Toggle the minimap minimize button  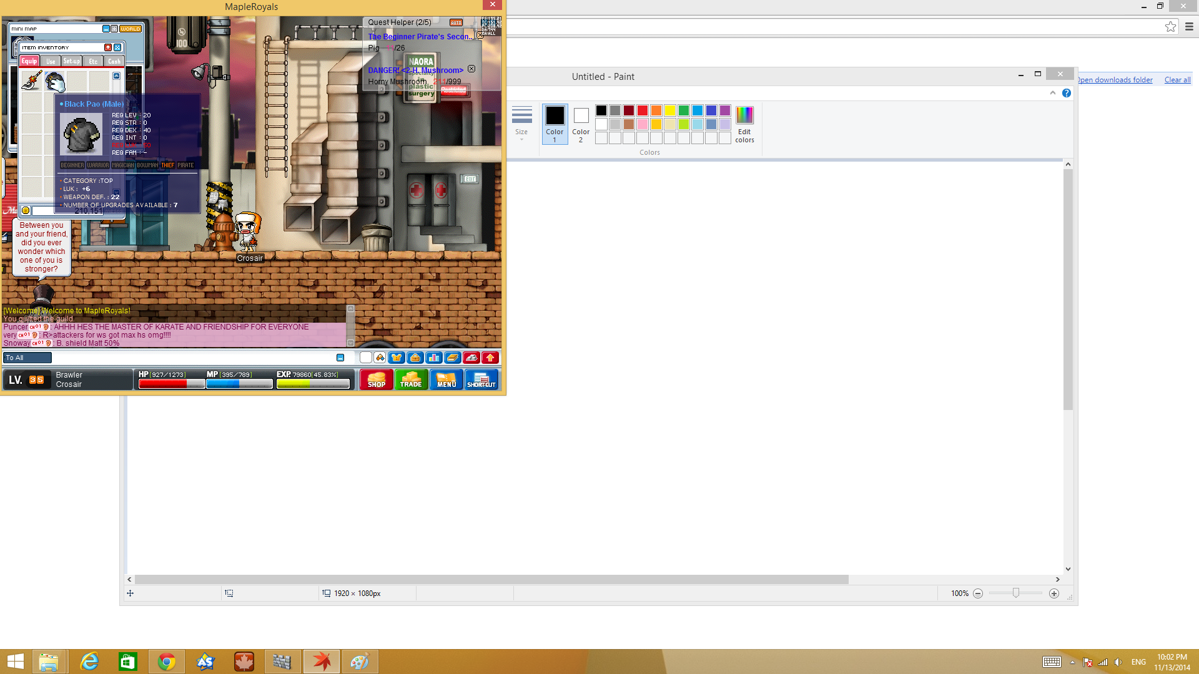point(106,29)
